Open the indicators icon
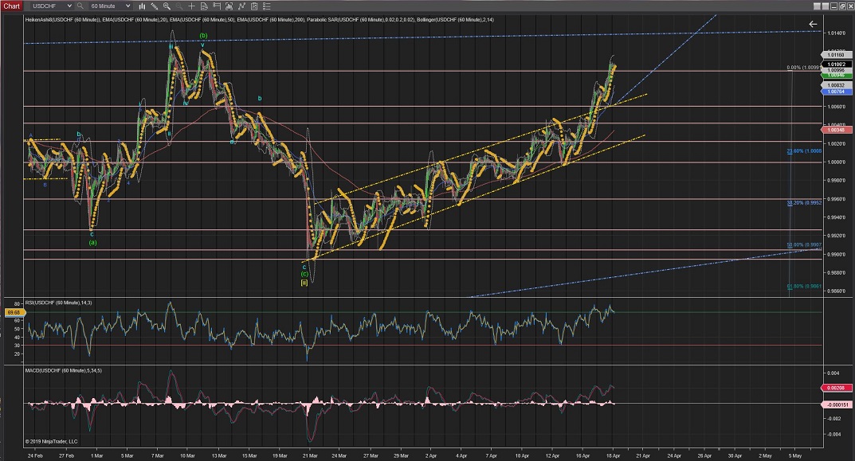This screenshot has width=855, height=461. (229, 6)
